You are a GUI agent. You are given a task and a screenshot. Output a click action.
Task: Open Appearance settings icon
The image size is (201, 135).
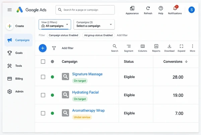click(132, 8)
